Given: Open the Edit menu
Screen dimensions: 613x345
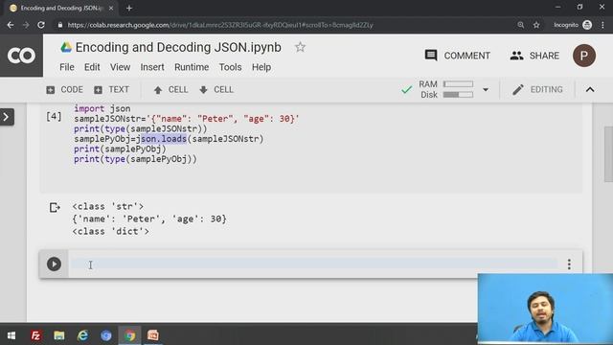Looking at the screenshot, I should (92, 67).
